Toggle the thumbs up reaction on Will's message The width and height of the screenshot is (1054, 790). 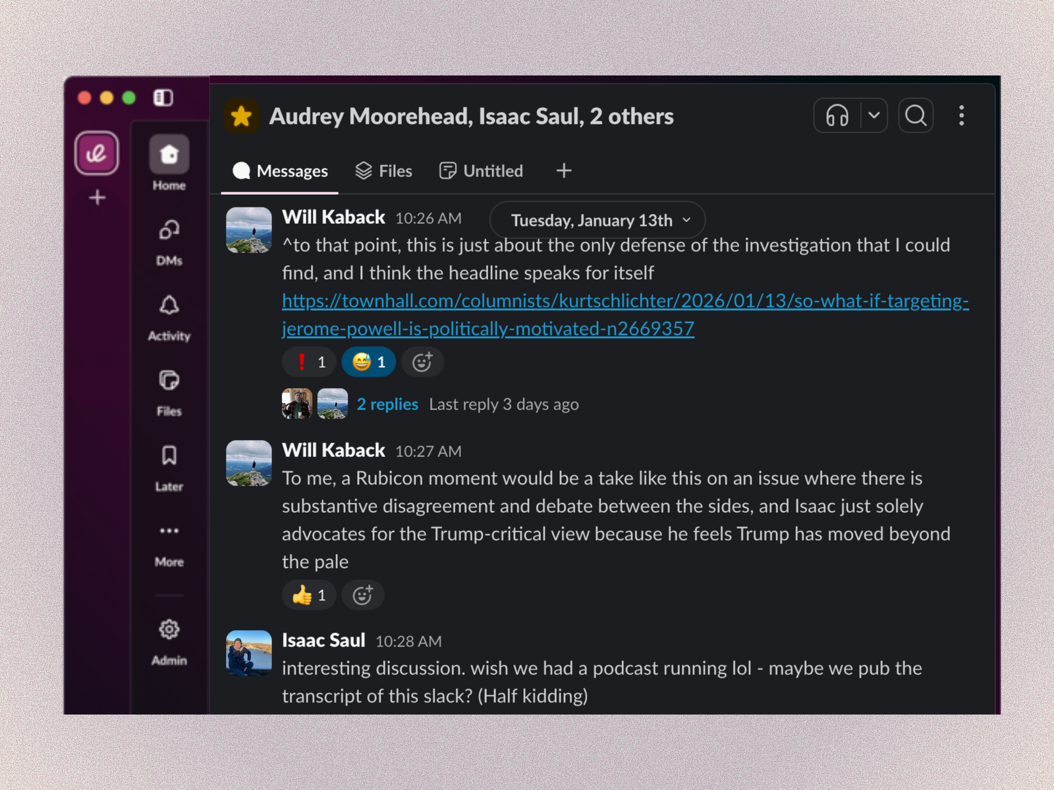pyautogui.click(x=308, y=594)
